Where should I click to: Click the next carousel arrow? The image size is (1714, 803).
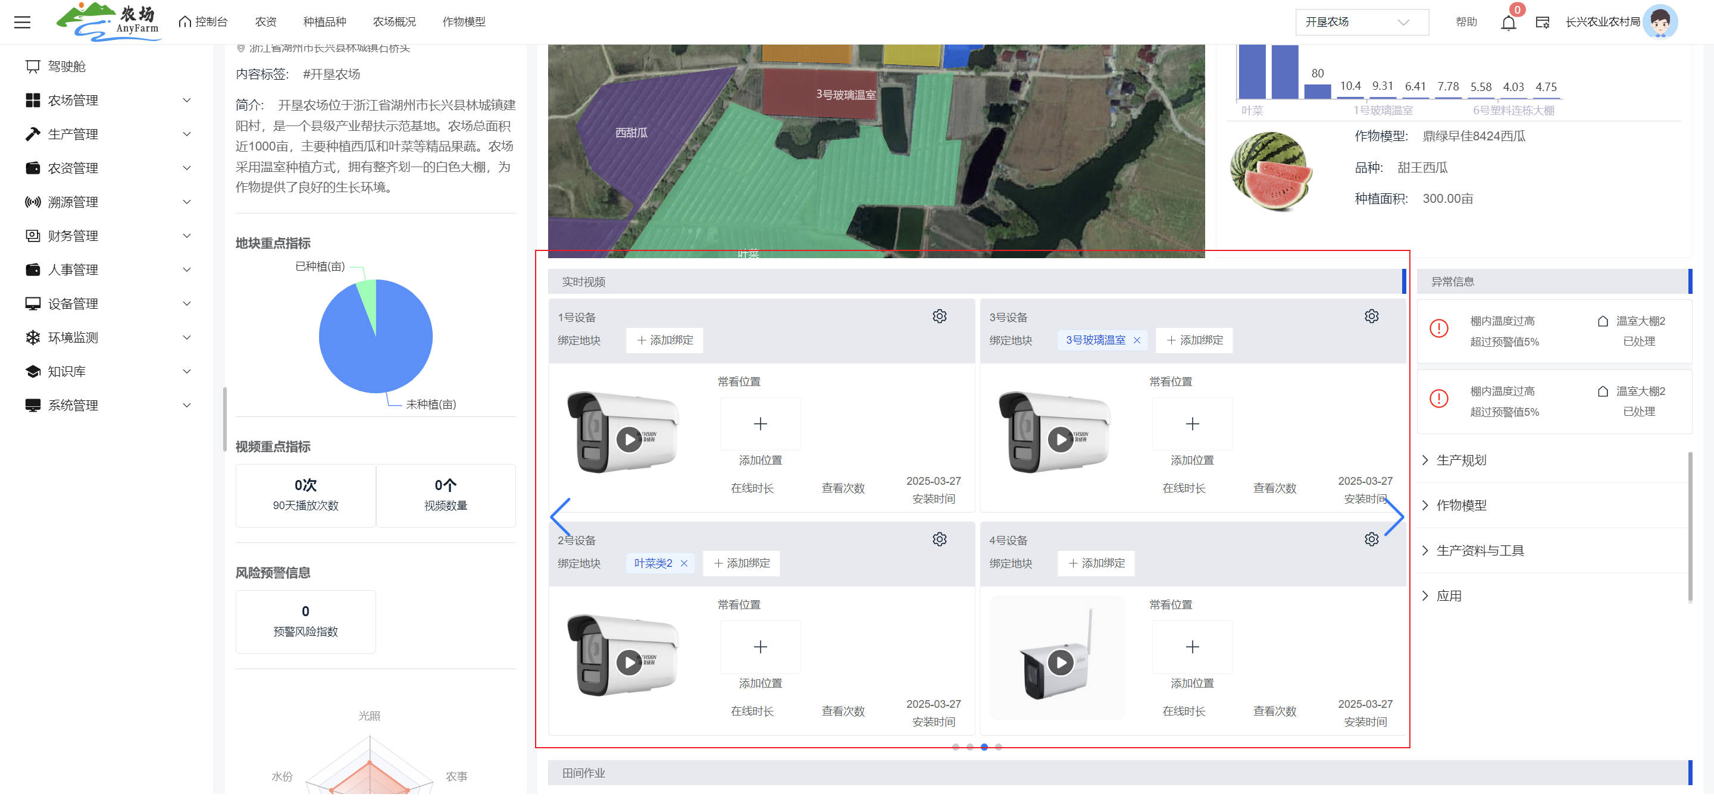tap(1393, 516)
